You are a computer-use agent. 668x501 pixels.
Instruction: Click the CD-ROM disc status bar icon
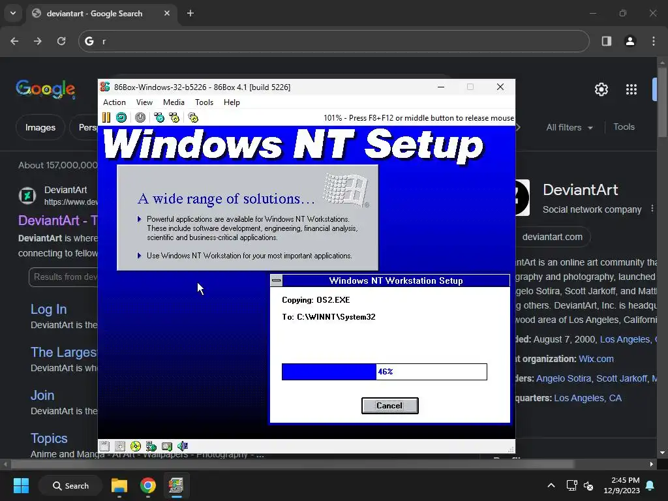(136, 446)
